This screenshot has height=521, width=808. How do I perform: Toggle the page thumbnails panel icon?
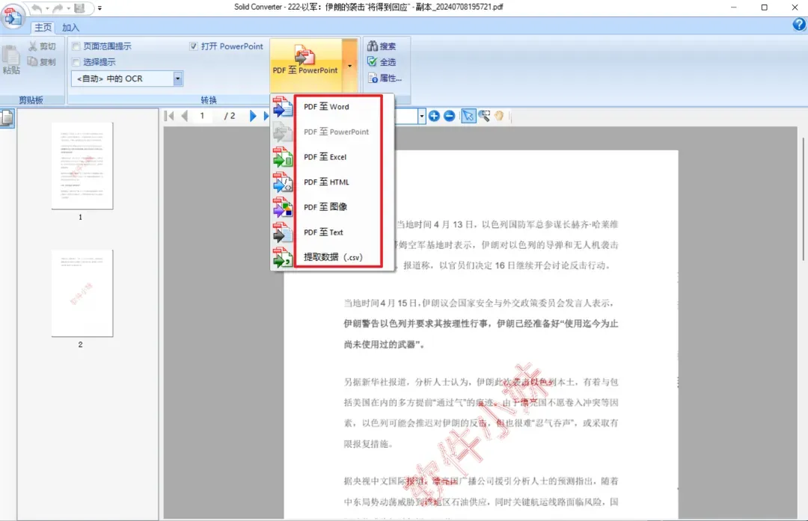click(x=7, y=118)
